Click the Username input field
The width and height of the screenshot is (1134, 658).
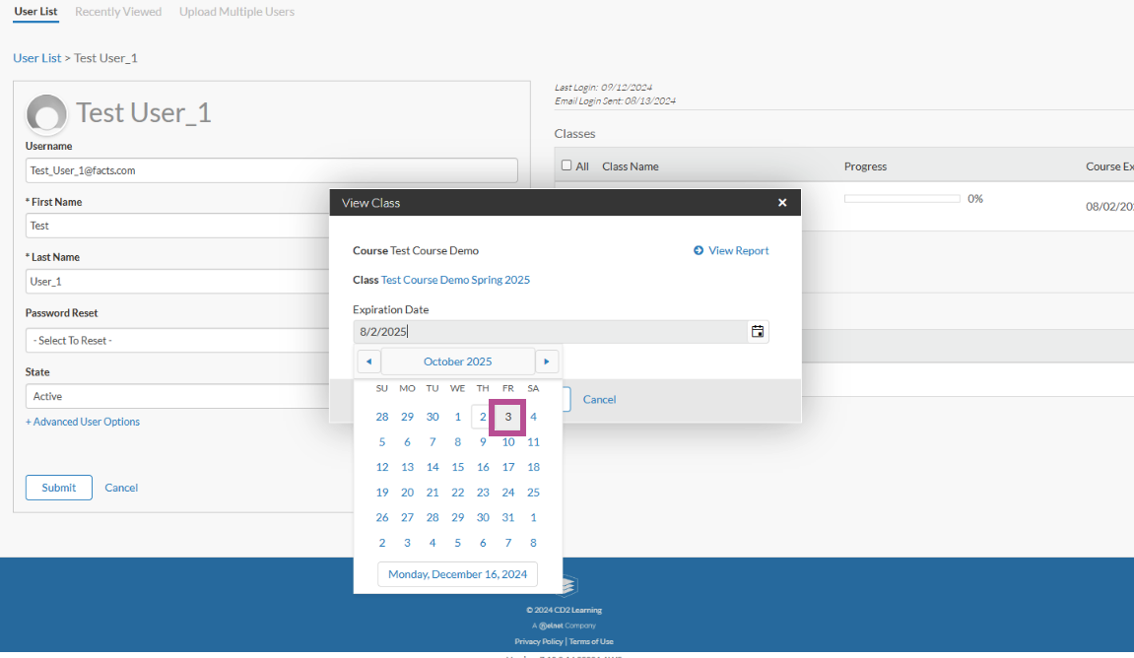point(271,170)
